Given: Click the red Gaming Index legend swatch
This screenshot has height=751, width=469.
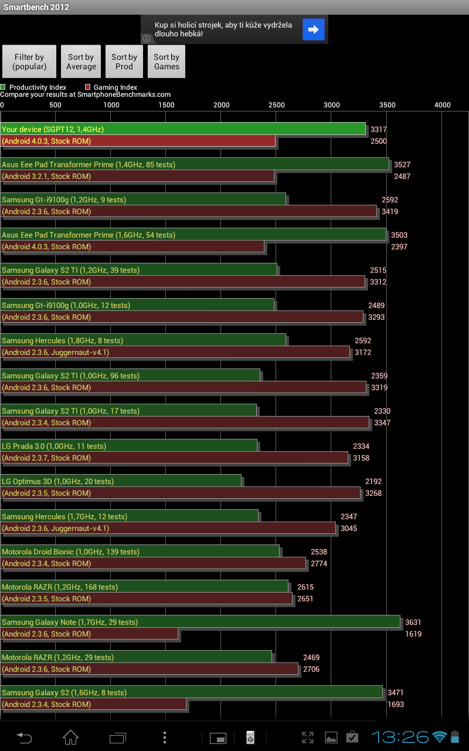Looking at the screenshot, I should tap(87, 87).
